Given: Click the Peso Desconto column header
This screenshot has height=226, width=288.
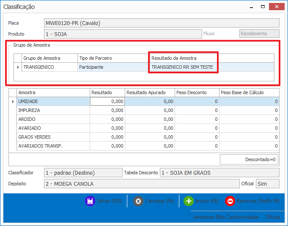Looking at the screenshot, I should [197, 92].
